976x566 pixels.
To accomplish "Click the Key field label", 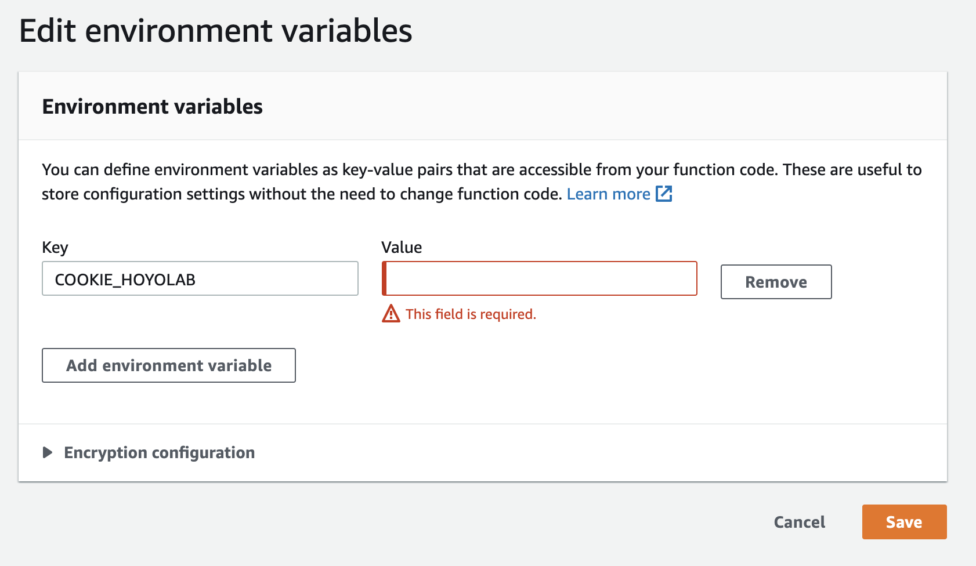I will (55, 247).
